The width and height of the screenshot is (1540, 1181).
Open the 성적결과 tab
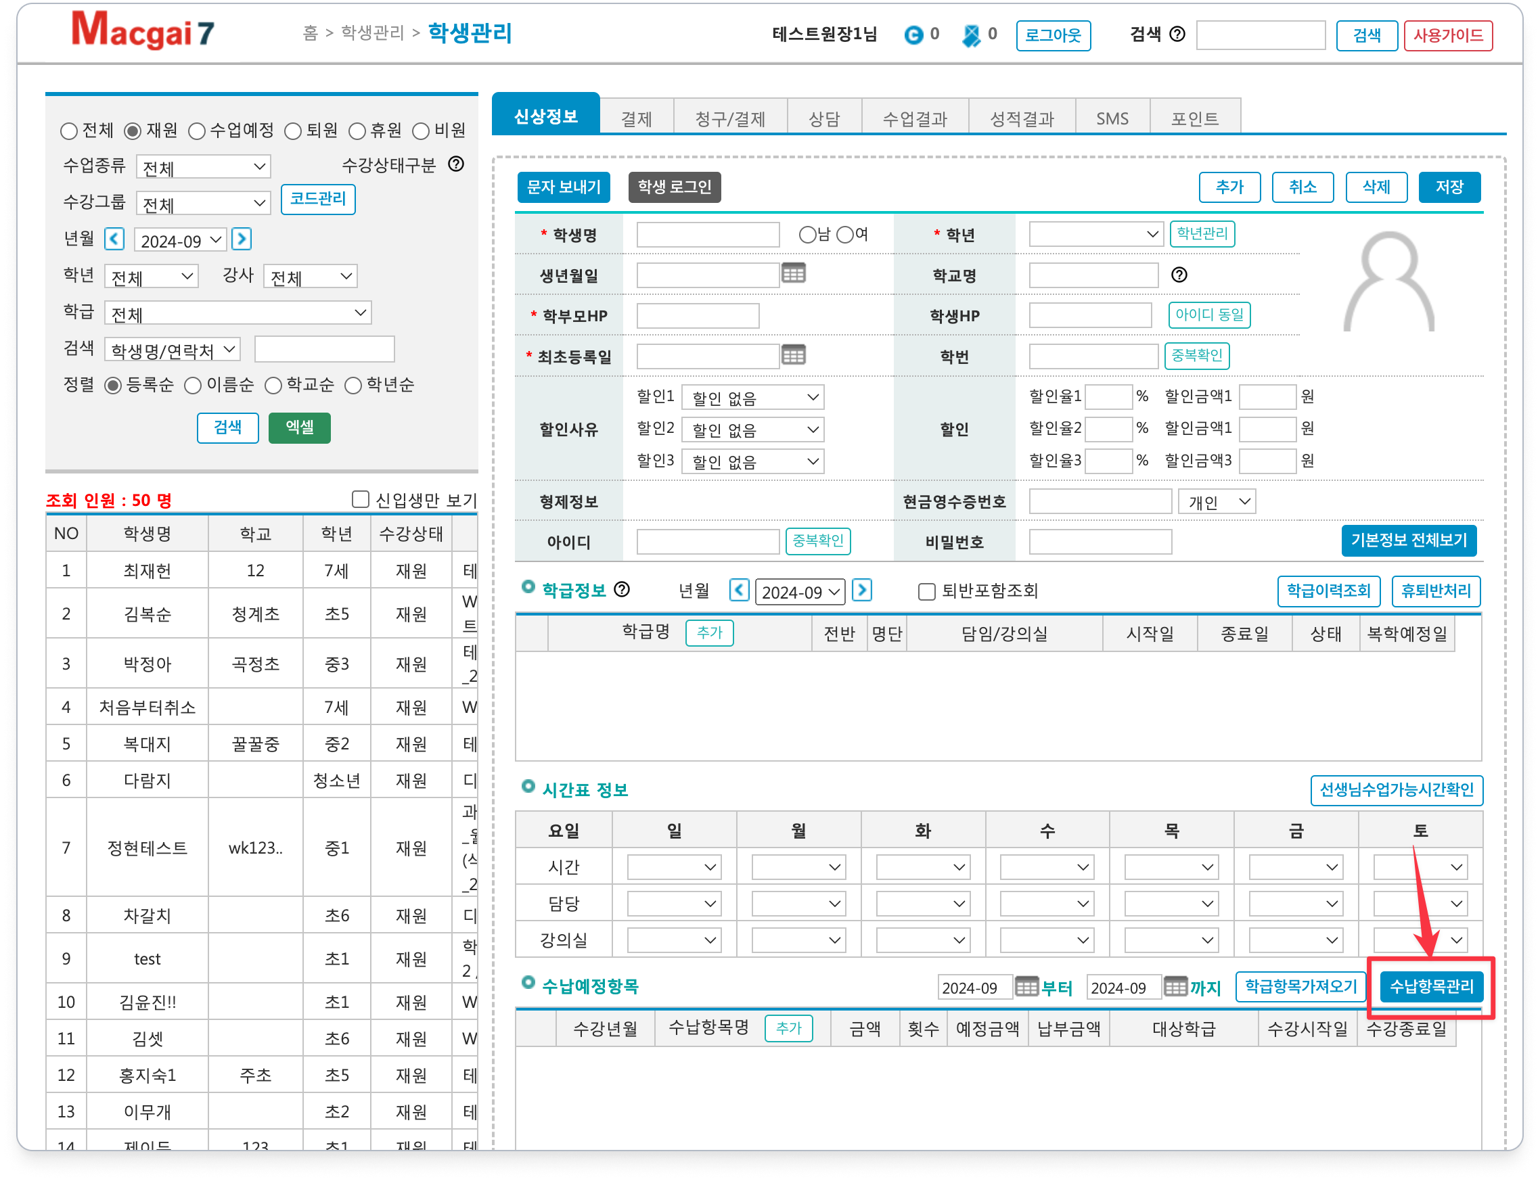(x=1021, y=118)
